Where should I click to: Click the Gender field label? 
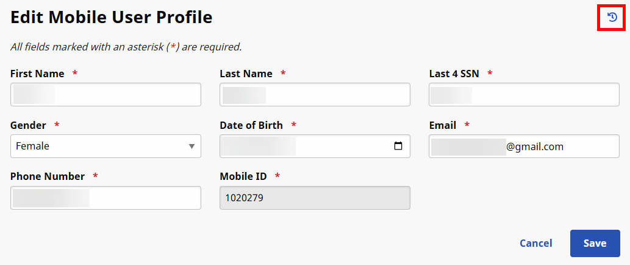tap(28, 125)
